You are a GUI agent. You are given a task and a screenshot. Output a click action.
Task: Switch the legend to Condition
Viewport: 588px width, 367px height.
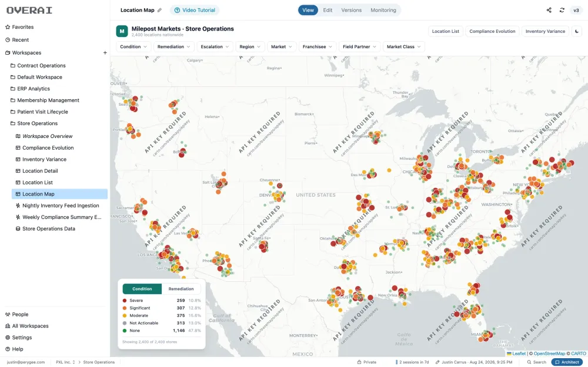click(x=142, y=289)
